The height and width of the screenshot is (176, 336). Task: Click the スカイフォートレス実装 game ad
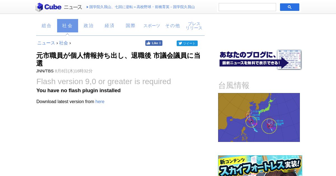260,166
